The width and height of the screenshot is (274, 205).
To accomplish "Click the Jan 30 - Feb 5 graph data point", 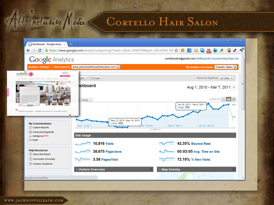I will 209,104.
